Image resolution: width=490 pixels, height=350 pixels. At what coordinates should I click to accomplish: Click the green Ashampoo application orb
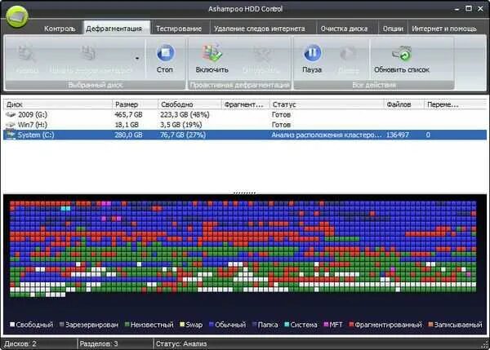coord(17,16)
